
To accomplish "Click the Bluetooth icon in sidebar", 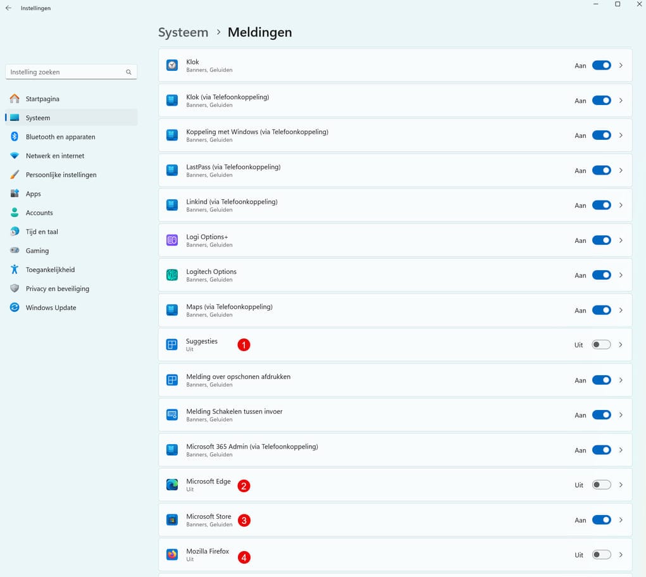I will [15, 137].
